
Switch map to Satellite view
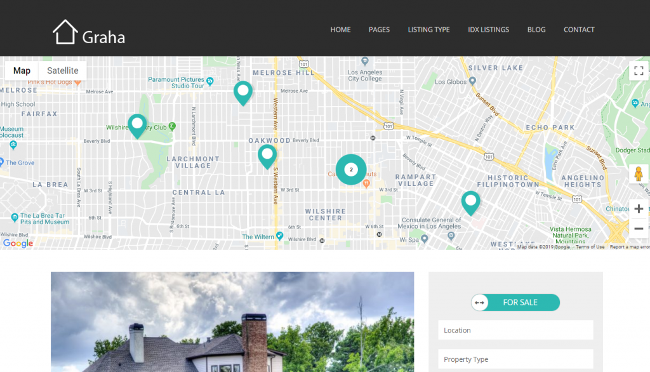point(63,70)
